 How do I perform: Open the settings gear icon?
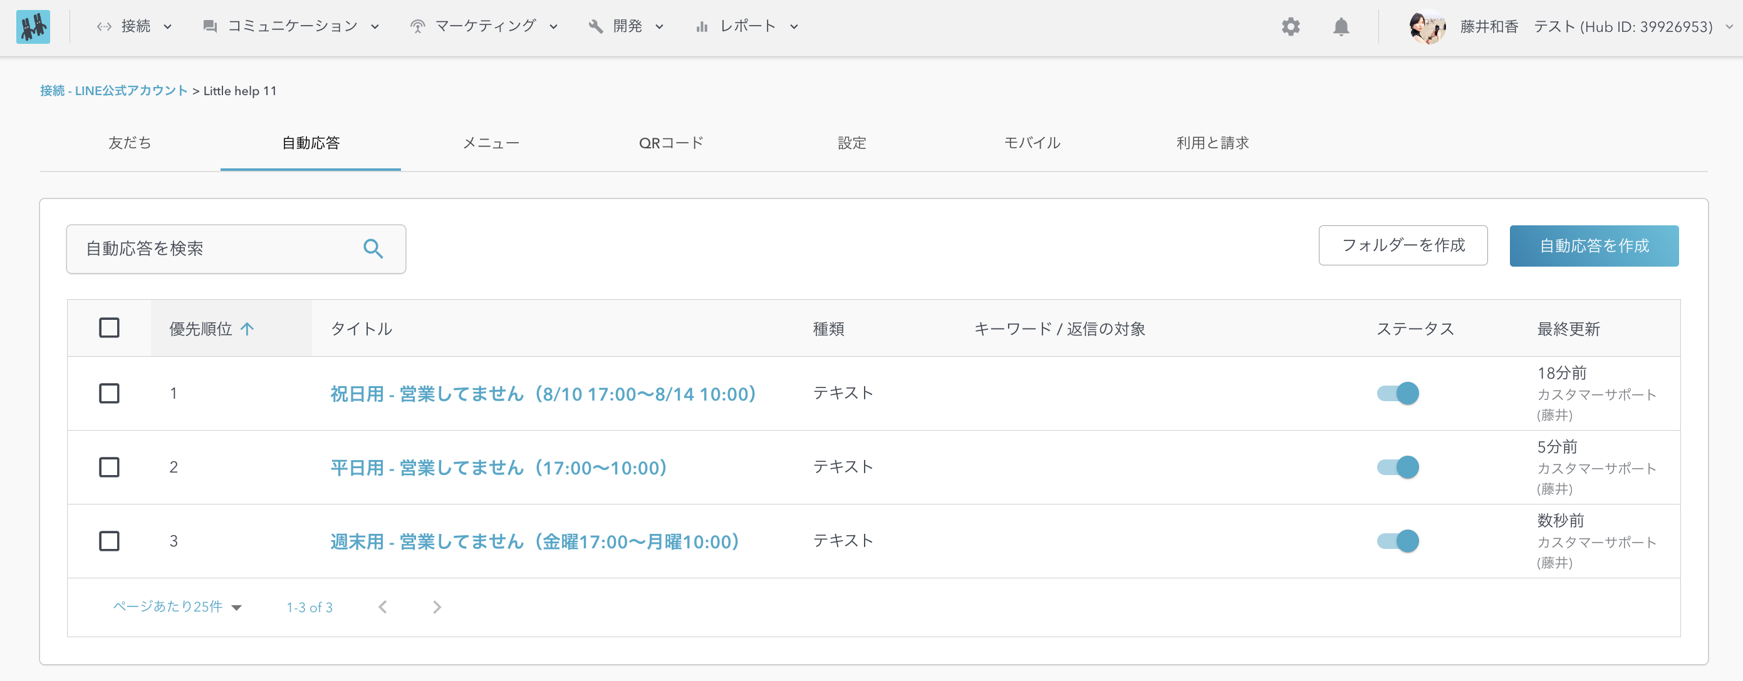coord(1291,27)
